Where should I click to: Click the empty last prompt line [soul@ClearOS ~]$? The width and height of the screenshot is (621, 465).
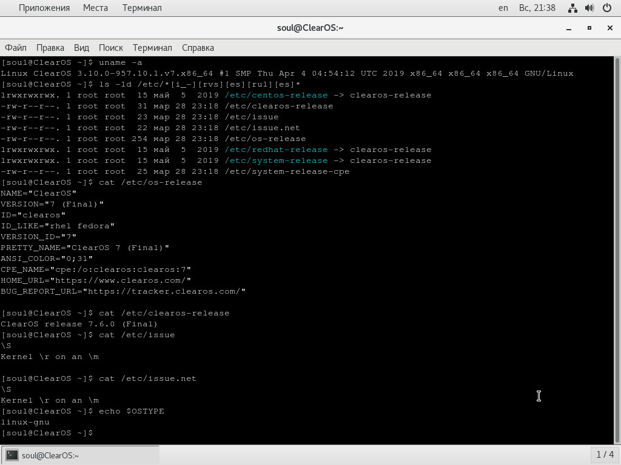click(x=47, y=433)
